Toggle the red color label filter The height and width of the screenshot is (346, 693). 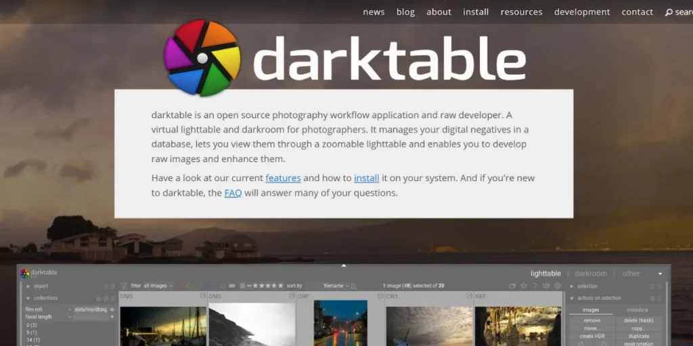[180, 286]
